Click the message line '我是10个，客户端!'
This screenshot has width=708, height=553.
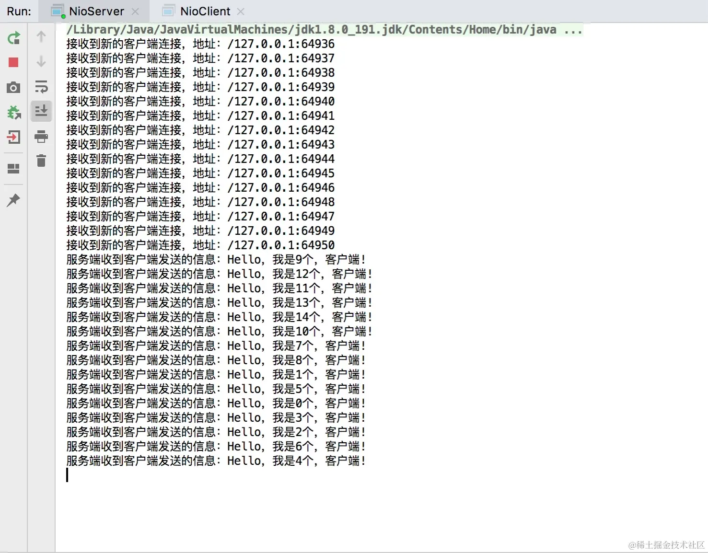pyautogui.click(x=220, y=332)
